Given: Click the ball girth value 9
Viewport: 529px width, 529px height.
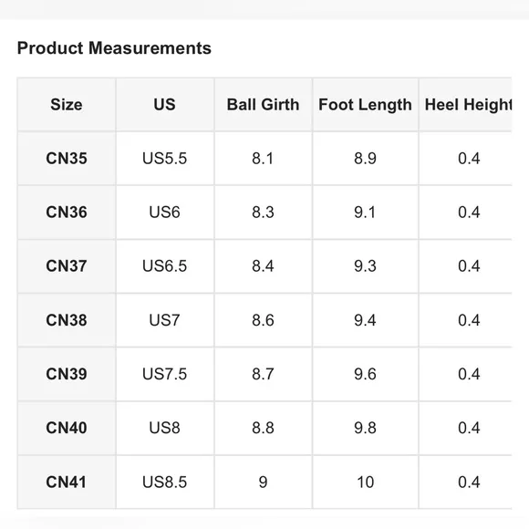Looking at the screenshot, I should 263,482.
